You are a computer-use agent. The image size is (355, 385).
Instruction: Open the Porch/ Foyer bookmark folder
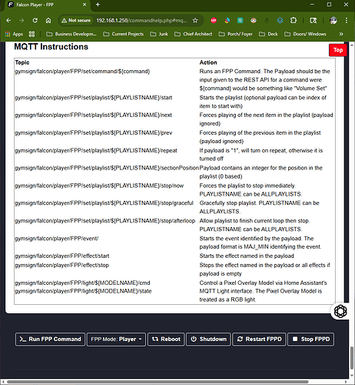point(236,34)
